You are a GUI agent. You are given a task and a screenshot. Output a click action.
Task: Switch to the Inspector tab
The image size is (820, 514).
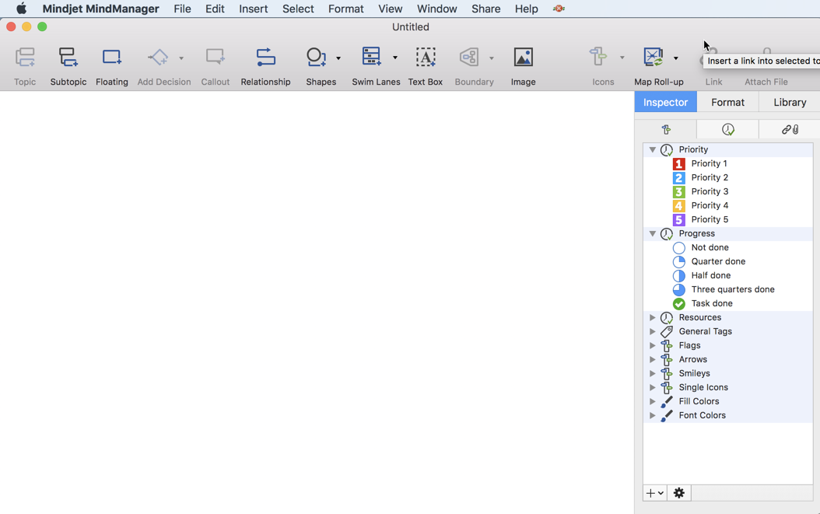click(x=665, y=102)
